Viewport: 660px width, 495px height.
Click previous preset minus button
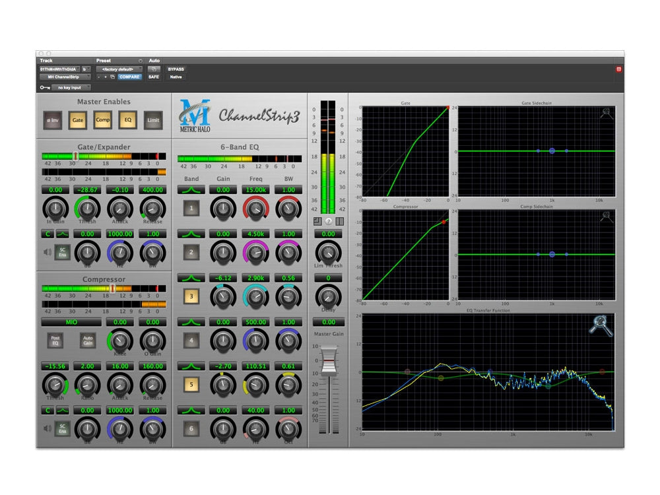coord(98,77)
